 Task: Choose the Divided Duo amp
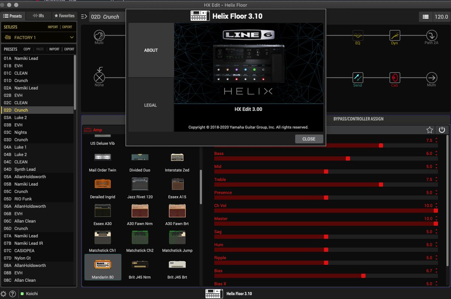(x=140, y=162)
